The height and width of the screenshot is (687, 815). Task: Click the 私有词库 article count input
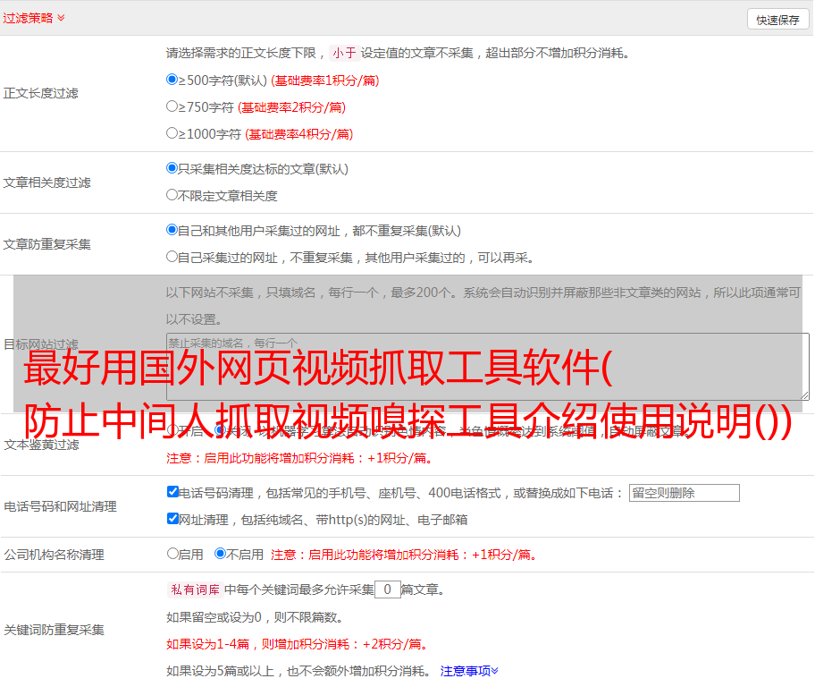point(387,589)
